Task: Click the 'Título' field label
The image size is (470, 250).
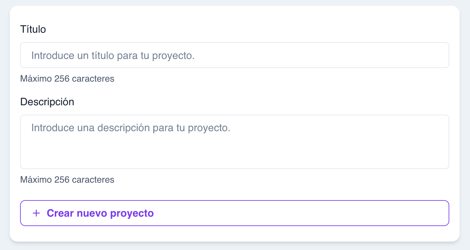Action: click(33, 29)
